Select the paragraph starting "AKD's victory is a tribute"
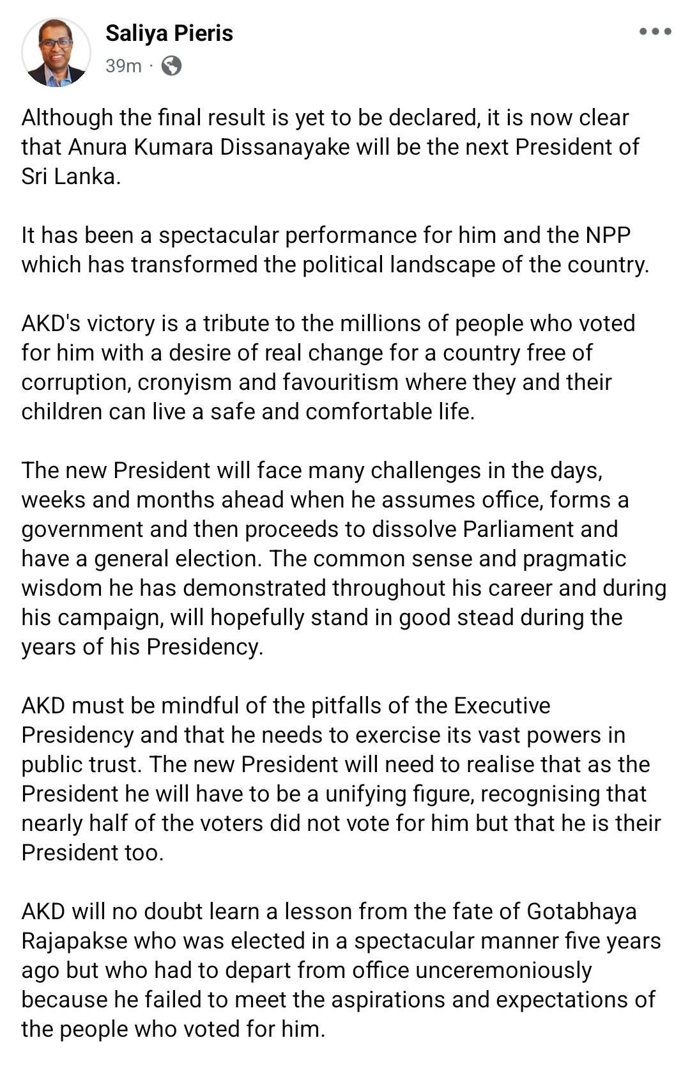 point(328,368)
